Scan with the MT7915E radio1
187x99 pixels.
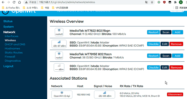point(166,56)
